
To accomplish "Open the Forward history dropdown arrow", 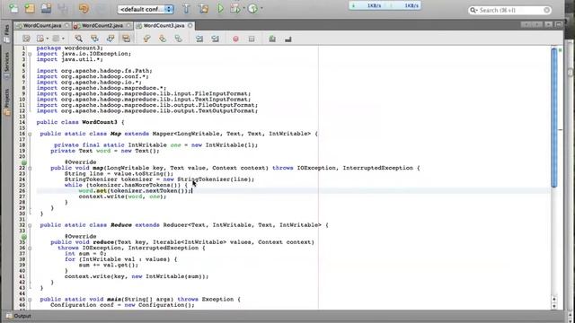I will click(63, 39).
